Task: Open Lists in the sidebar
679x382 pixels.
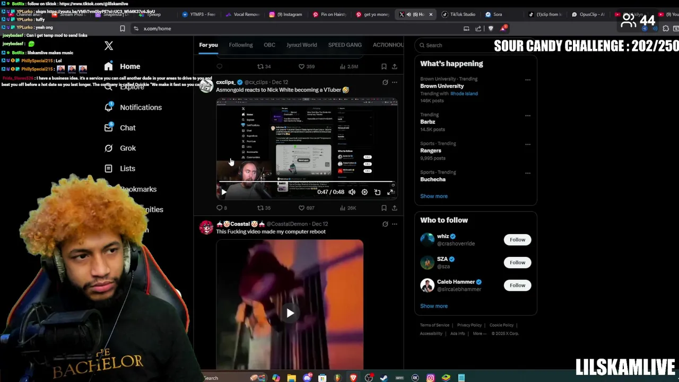Action: [120, 168]
